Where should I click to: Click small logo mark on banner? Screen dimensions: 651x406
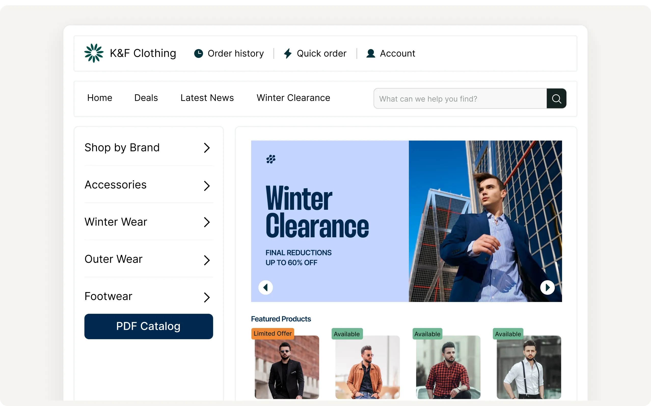[271, 159]
